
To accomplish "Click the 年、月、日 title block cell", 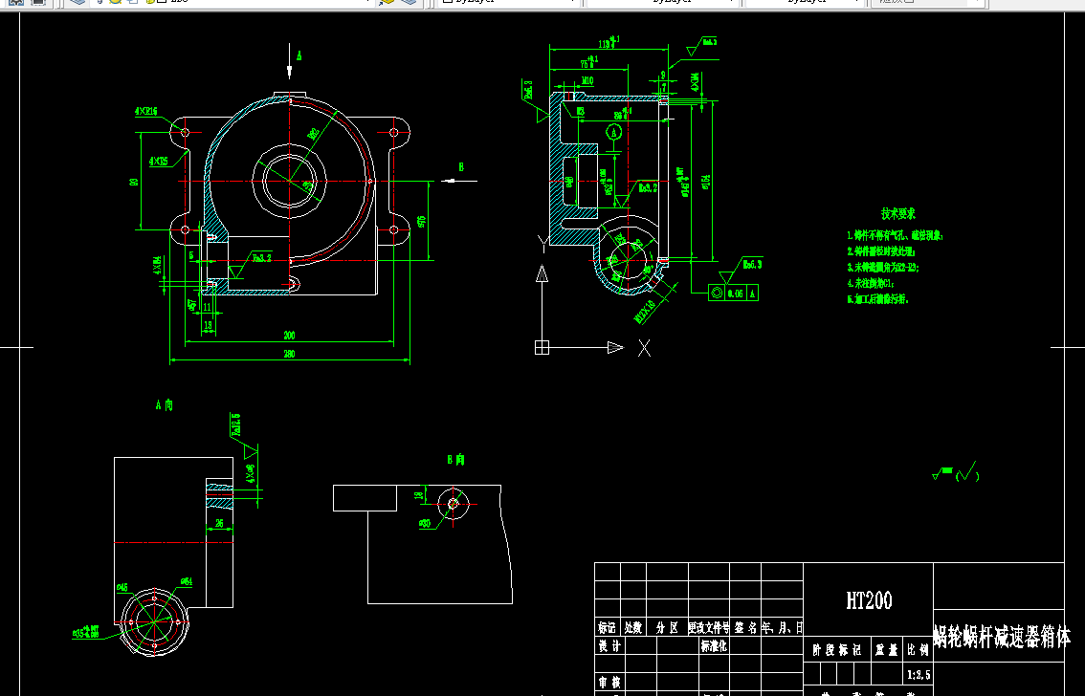I will [x=783, y=627].
